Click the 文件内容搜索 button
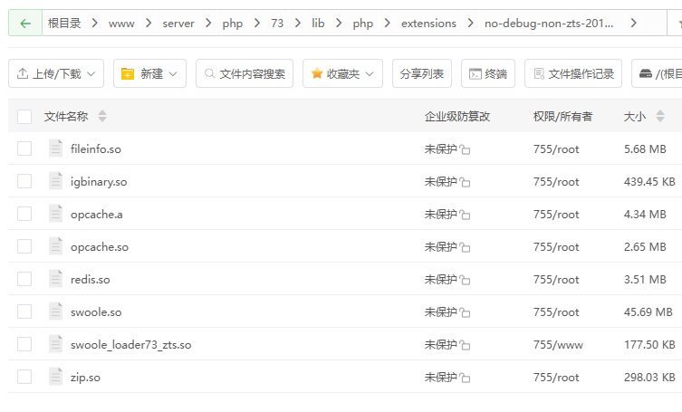The width and height of the screenshot is (682, 412). tap(245, 73)
